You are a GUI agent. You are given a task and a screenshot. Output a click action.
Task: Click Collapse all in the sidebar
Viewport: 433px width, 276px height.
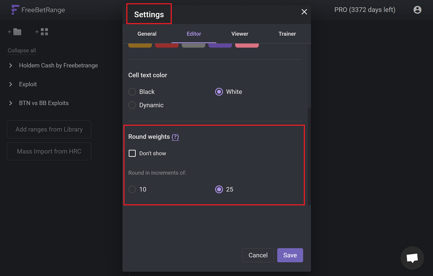click(x=22, y=50)
